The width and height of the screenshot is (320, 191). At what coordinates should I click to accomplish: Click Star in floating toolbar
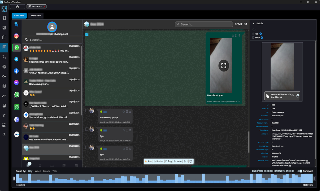148,161
